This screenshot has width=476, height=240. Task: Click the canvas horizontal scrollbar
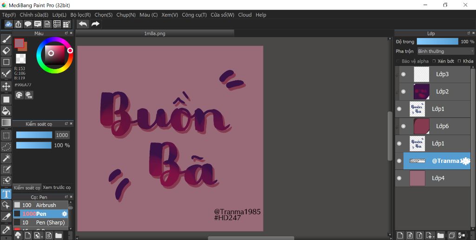251,238
